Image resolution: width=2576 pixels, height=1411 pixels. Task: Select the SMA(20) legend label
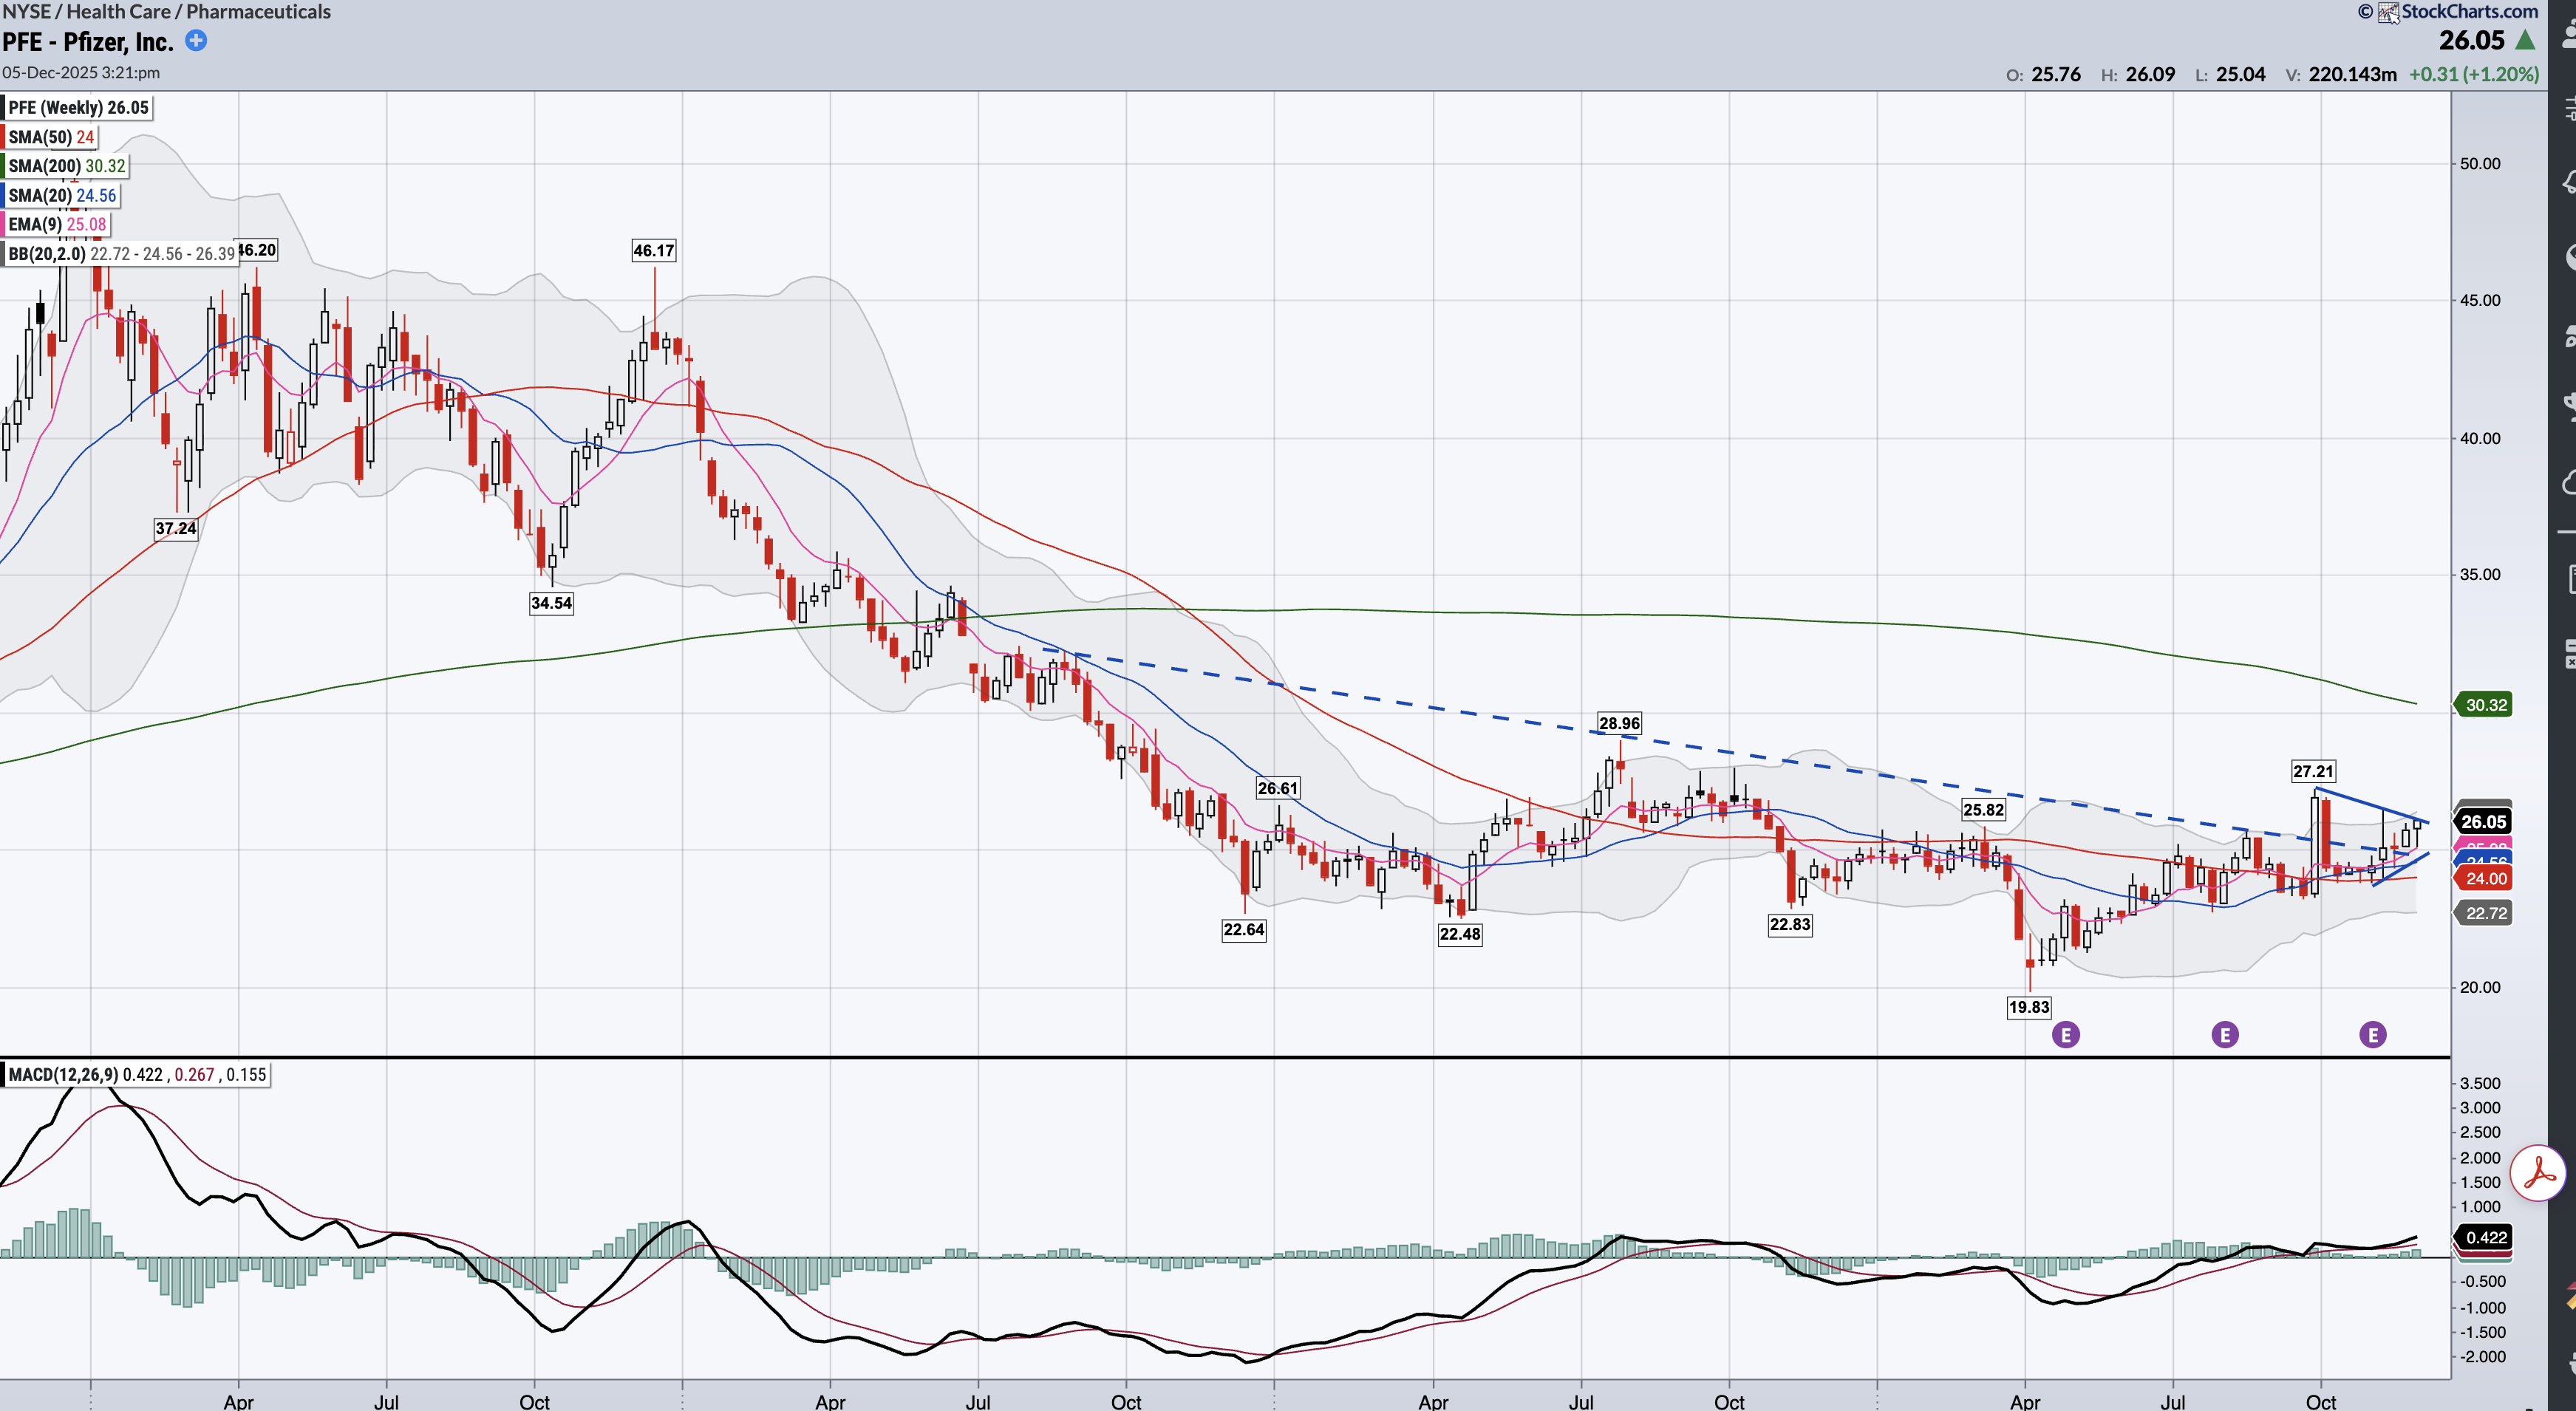point(62,195)
